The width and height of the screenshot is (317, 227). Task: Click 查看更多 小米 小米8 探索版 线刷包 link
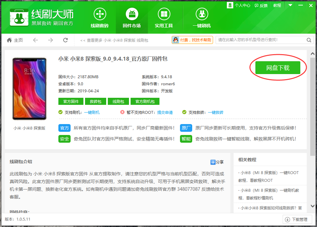click(114, 40)
